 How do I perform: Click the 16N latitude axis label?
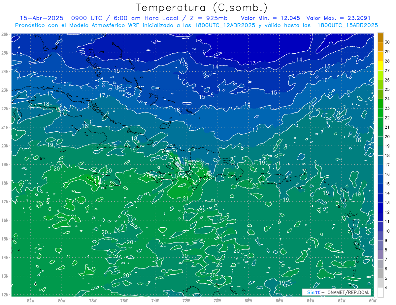5,220
